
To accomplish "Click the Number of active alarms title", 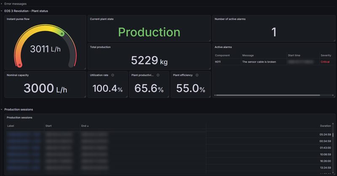I will tap(230, 19).
